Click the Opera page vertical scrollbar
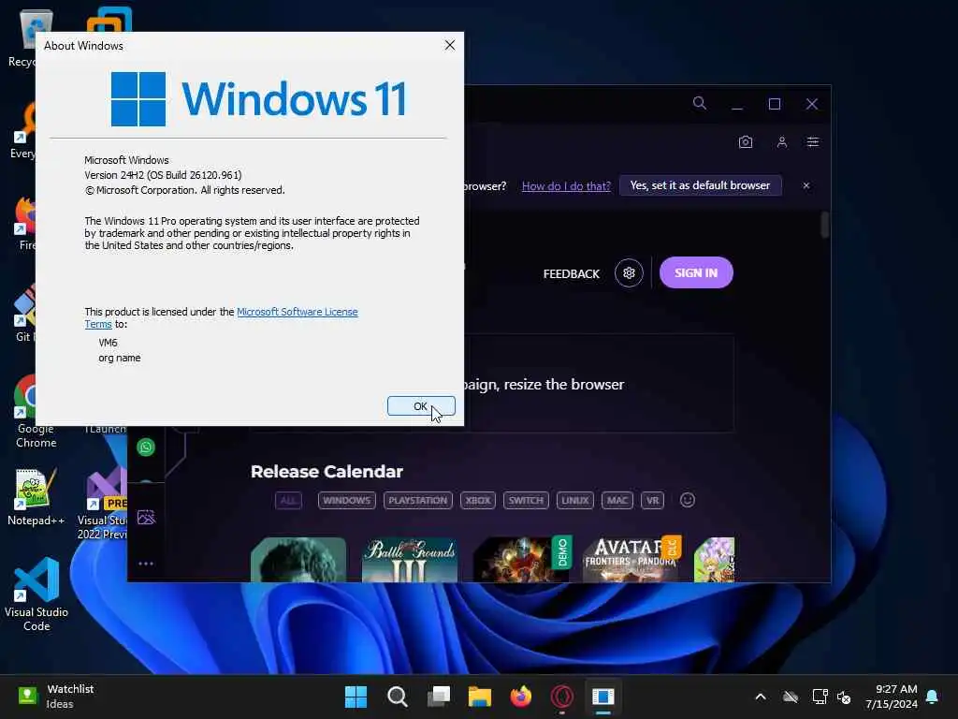The image size is (958, 719). pyautogui.click(x=825, y=225)
